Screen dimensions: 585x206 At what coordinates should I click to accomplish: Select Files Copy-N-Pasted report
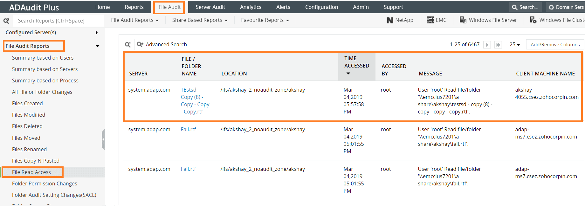(x=36, y=161)
